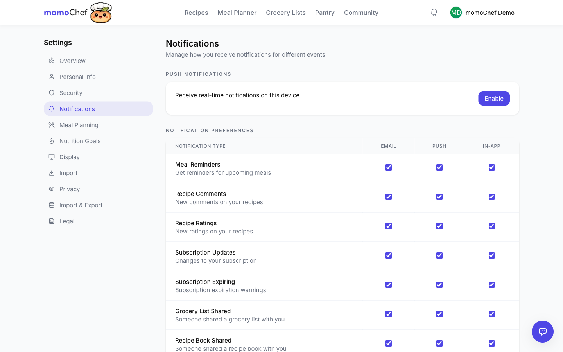This screenshot has height=352, width=563.
Task: Click the Subscription Expiring row title
Action: pyautogui.click(x=205, y=282)
